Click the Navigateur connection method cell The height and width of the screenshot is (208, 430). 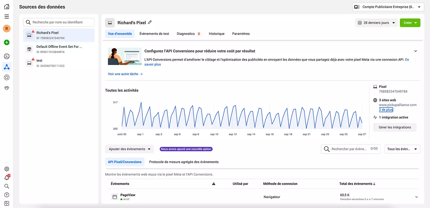tap(272, 197)
